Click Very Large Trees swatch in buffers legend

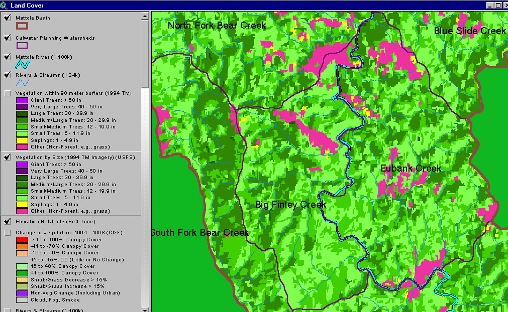pos(22,107)
